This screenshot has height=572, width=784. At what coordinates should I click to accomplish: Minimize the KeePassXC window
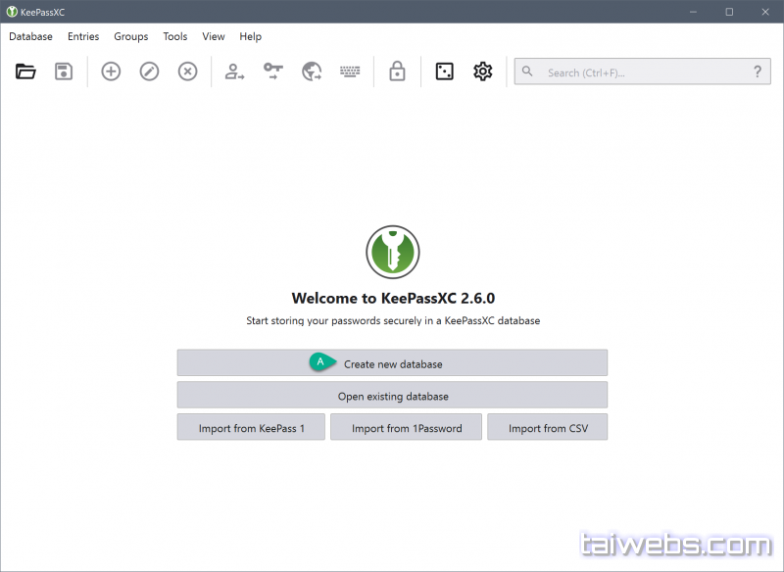coord(693,12)
